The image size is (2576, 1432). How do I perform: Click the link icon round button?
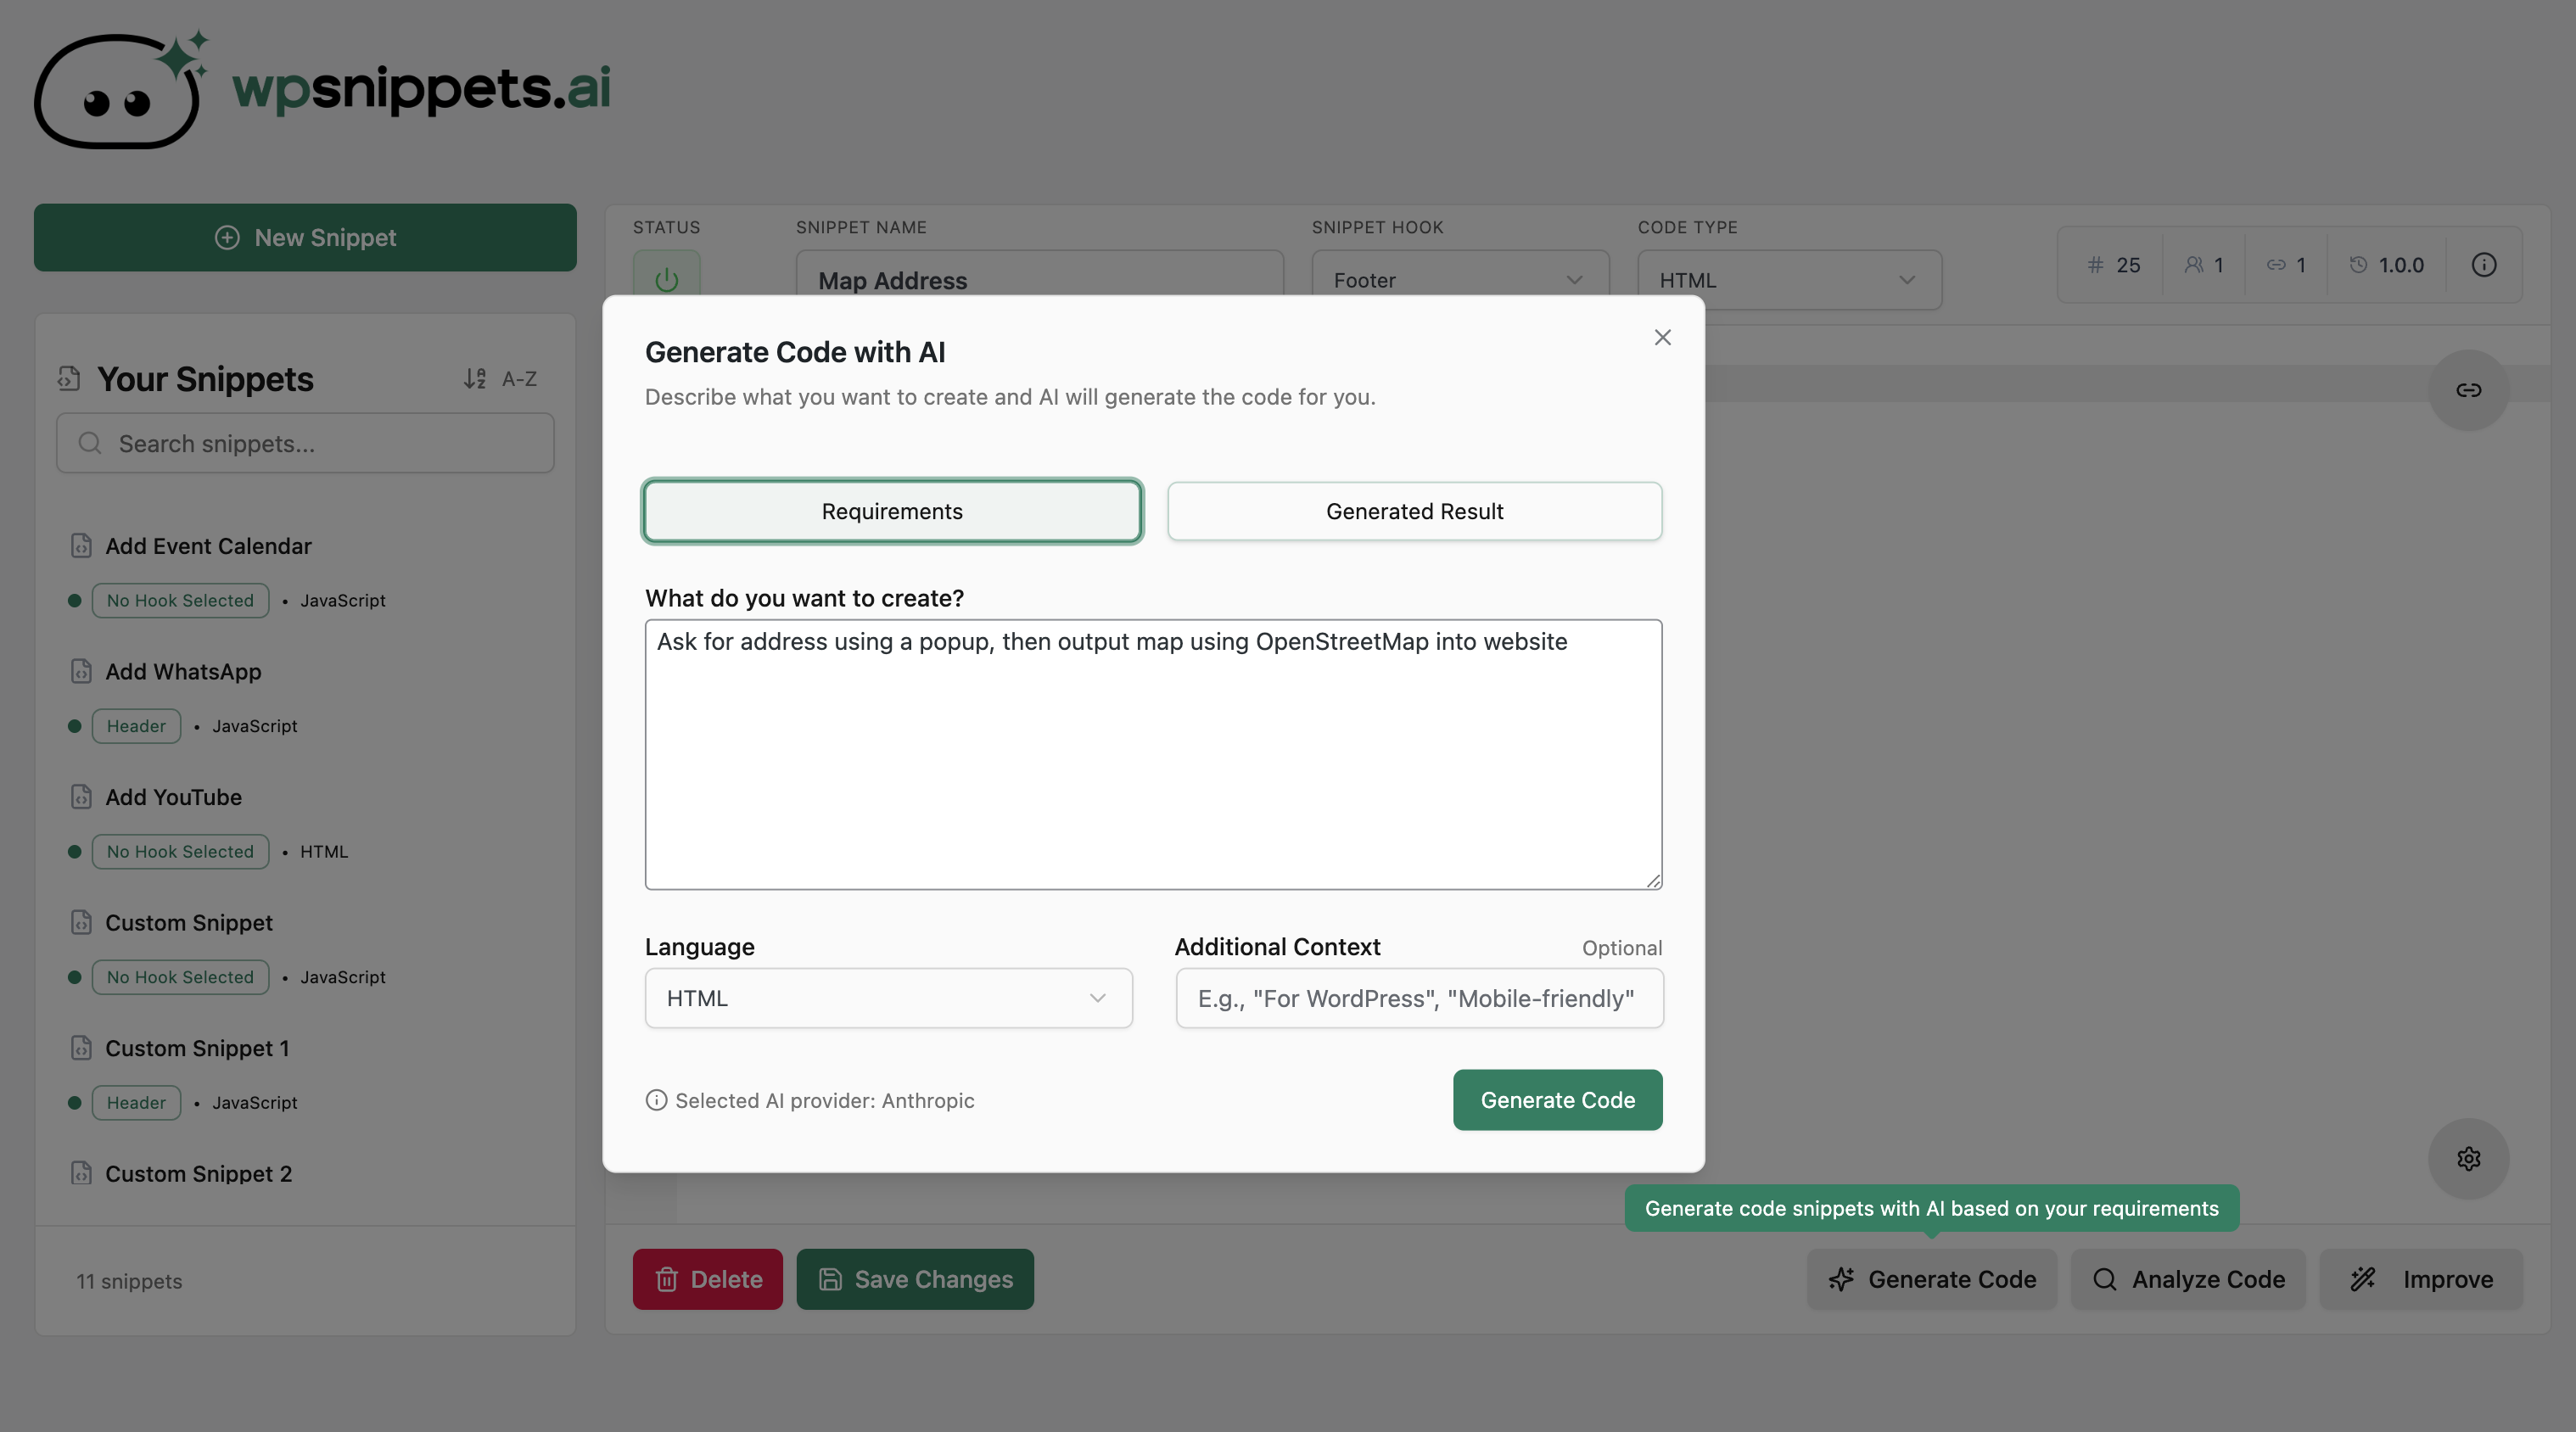tap(2468, 390)
